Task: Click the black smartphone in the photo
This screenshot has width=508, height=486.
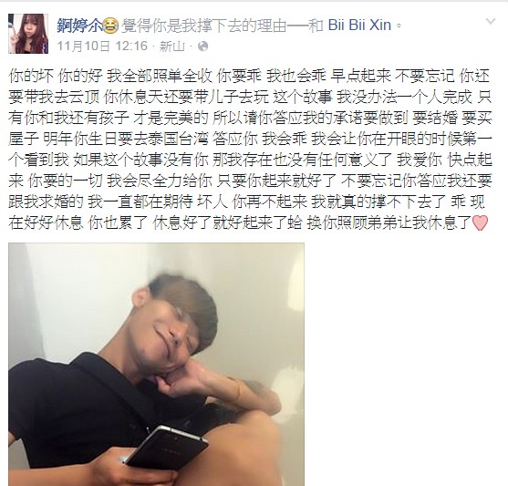Action: point(167,448)
